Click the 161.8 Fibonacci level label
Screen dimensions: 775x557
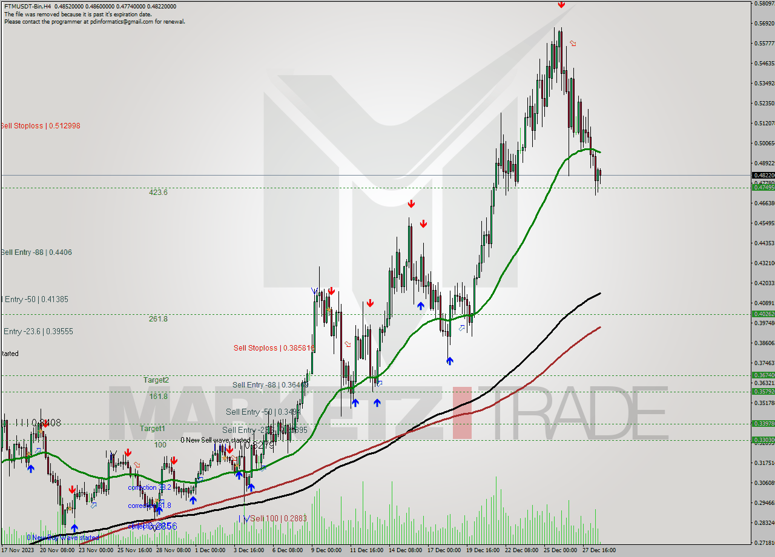tap(159, 397)
